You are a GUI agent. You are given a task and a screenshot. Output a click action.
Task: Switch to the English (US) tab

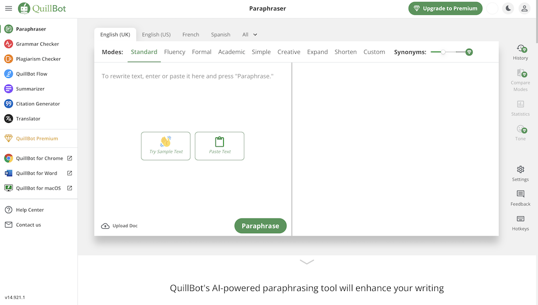point(156,34)
